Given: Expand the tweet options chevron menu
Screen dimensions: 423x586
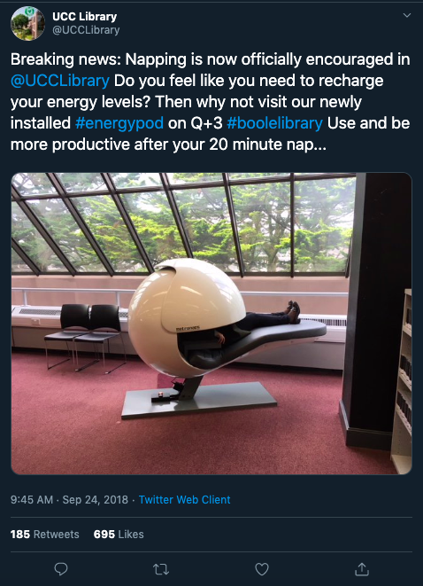Looking at the screenshot, I should [407, 15].
